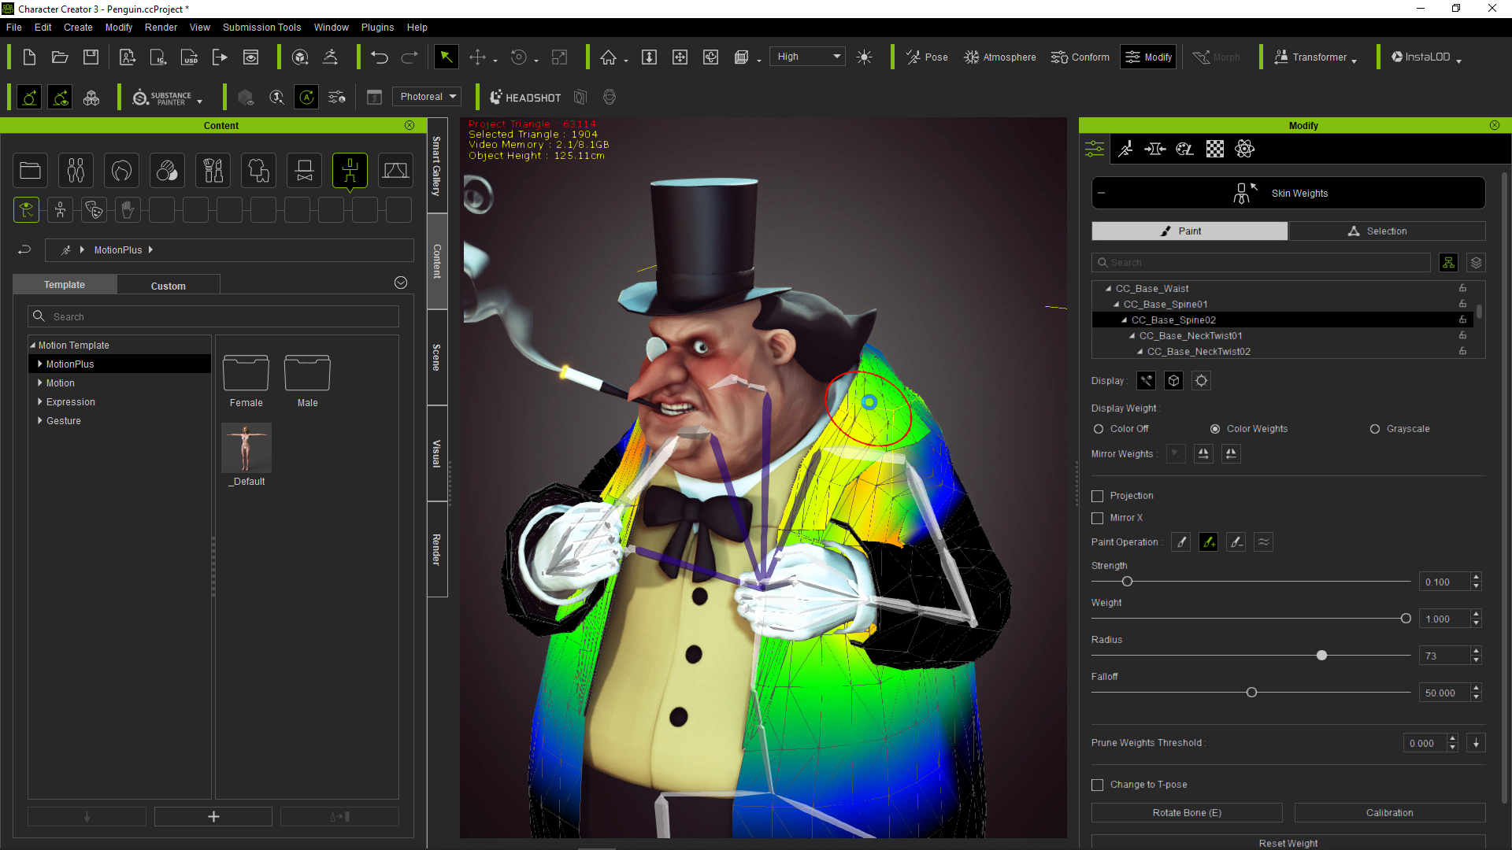The width and height of the screenshot is (1512, 850).
Task: Click the New Project icon
Action: click(x=29, y=57)
